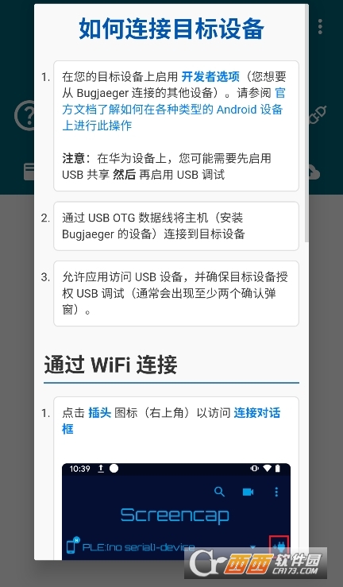Tap the plug connect icon at right edge
The width and height of the screenshot is (343, 587).
pos(318,114)
